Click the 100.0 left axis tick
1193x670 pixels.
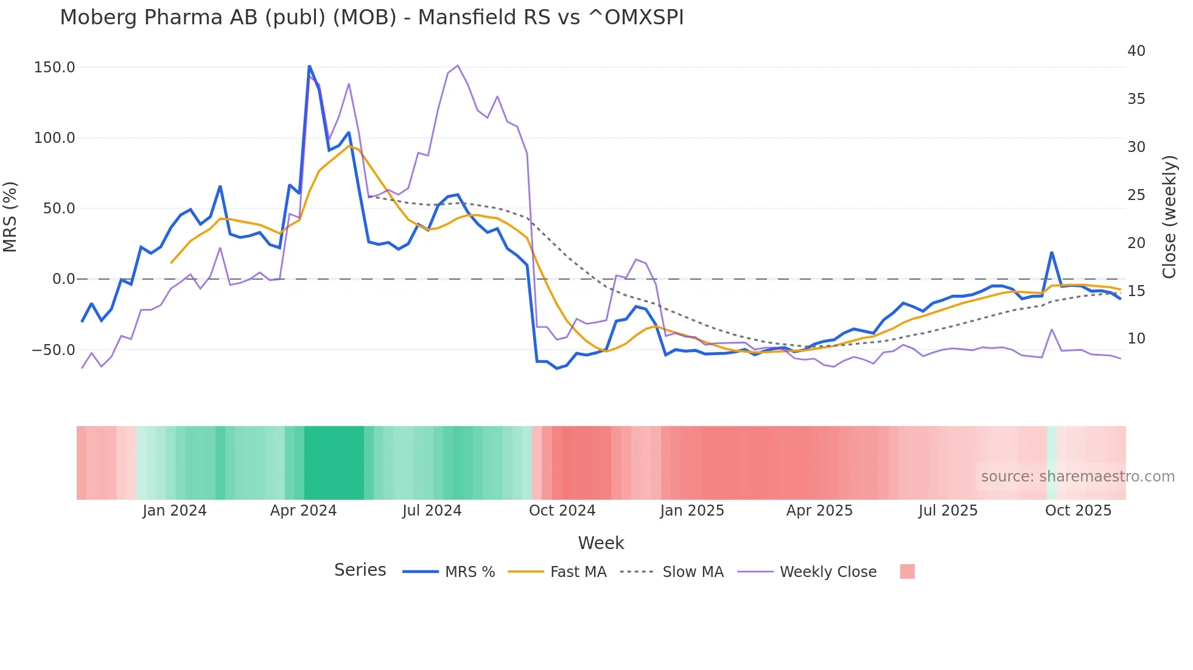[x=55, y=138]
